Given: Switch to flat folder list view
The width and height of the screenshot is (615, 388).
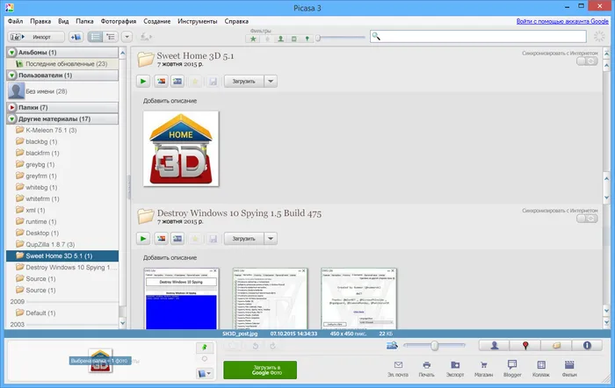Looking at the screenshot, I should pyautogui.click(x=95, y=37).
